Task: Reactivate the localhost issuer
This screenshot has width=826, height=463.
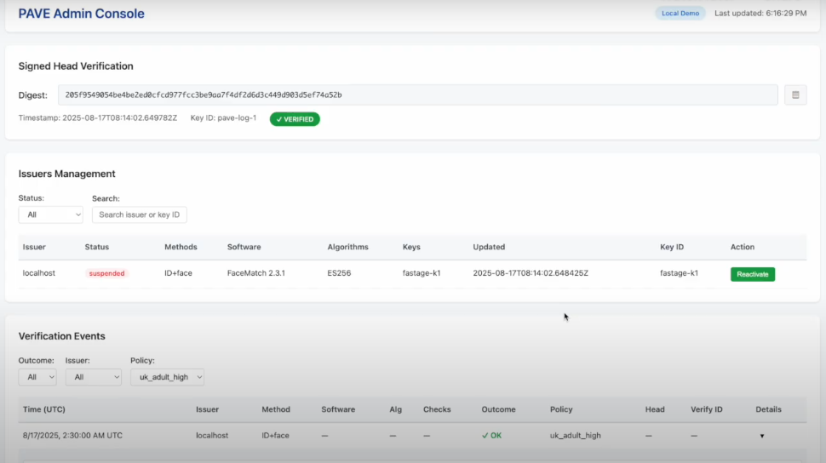Action: pyautogui.click(x=752, y=274)
